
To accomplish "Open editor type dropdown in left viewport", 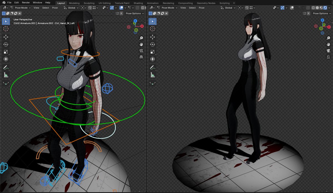I will point(5,8).
